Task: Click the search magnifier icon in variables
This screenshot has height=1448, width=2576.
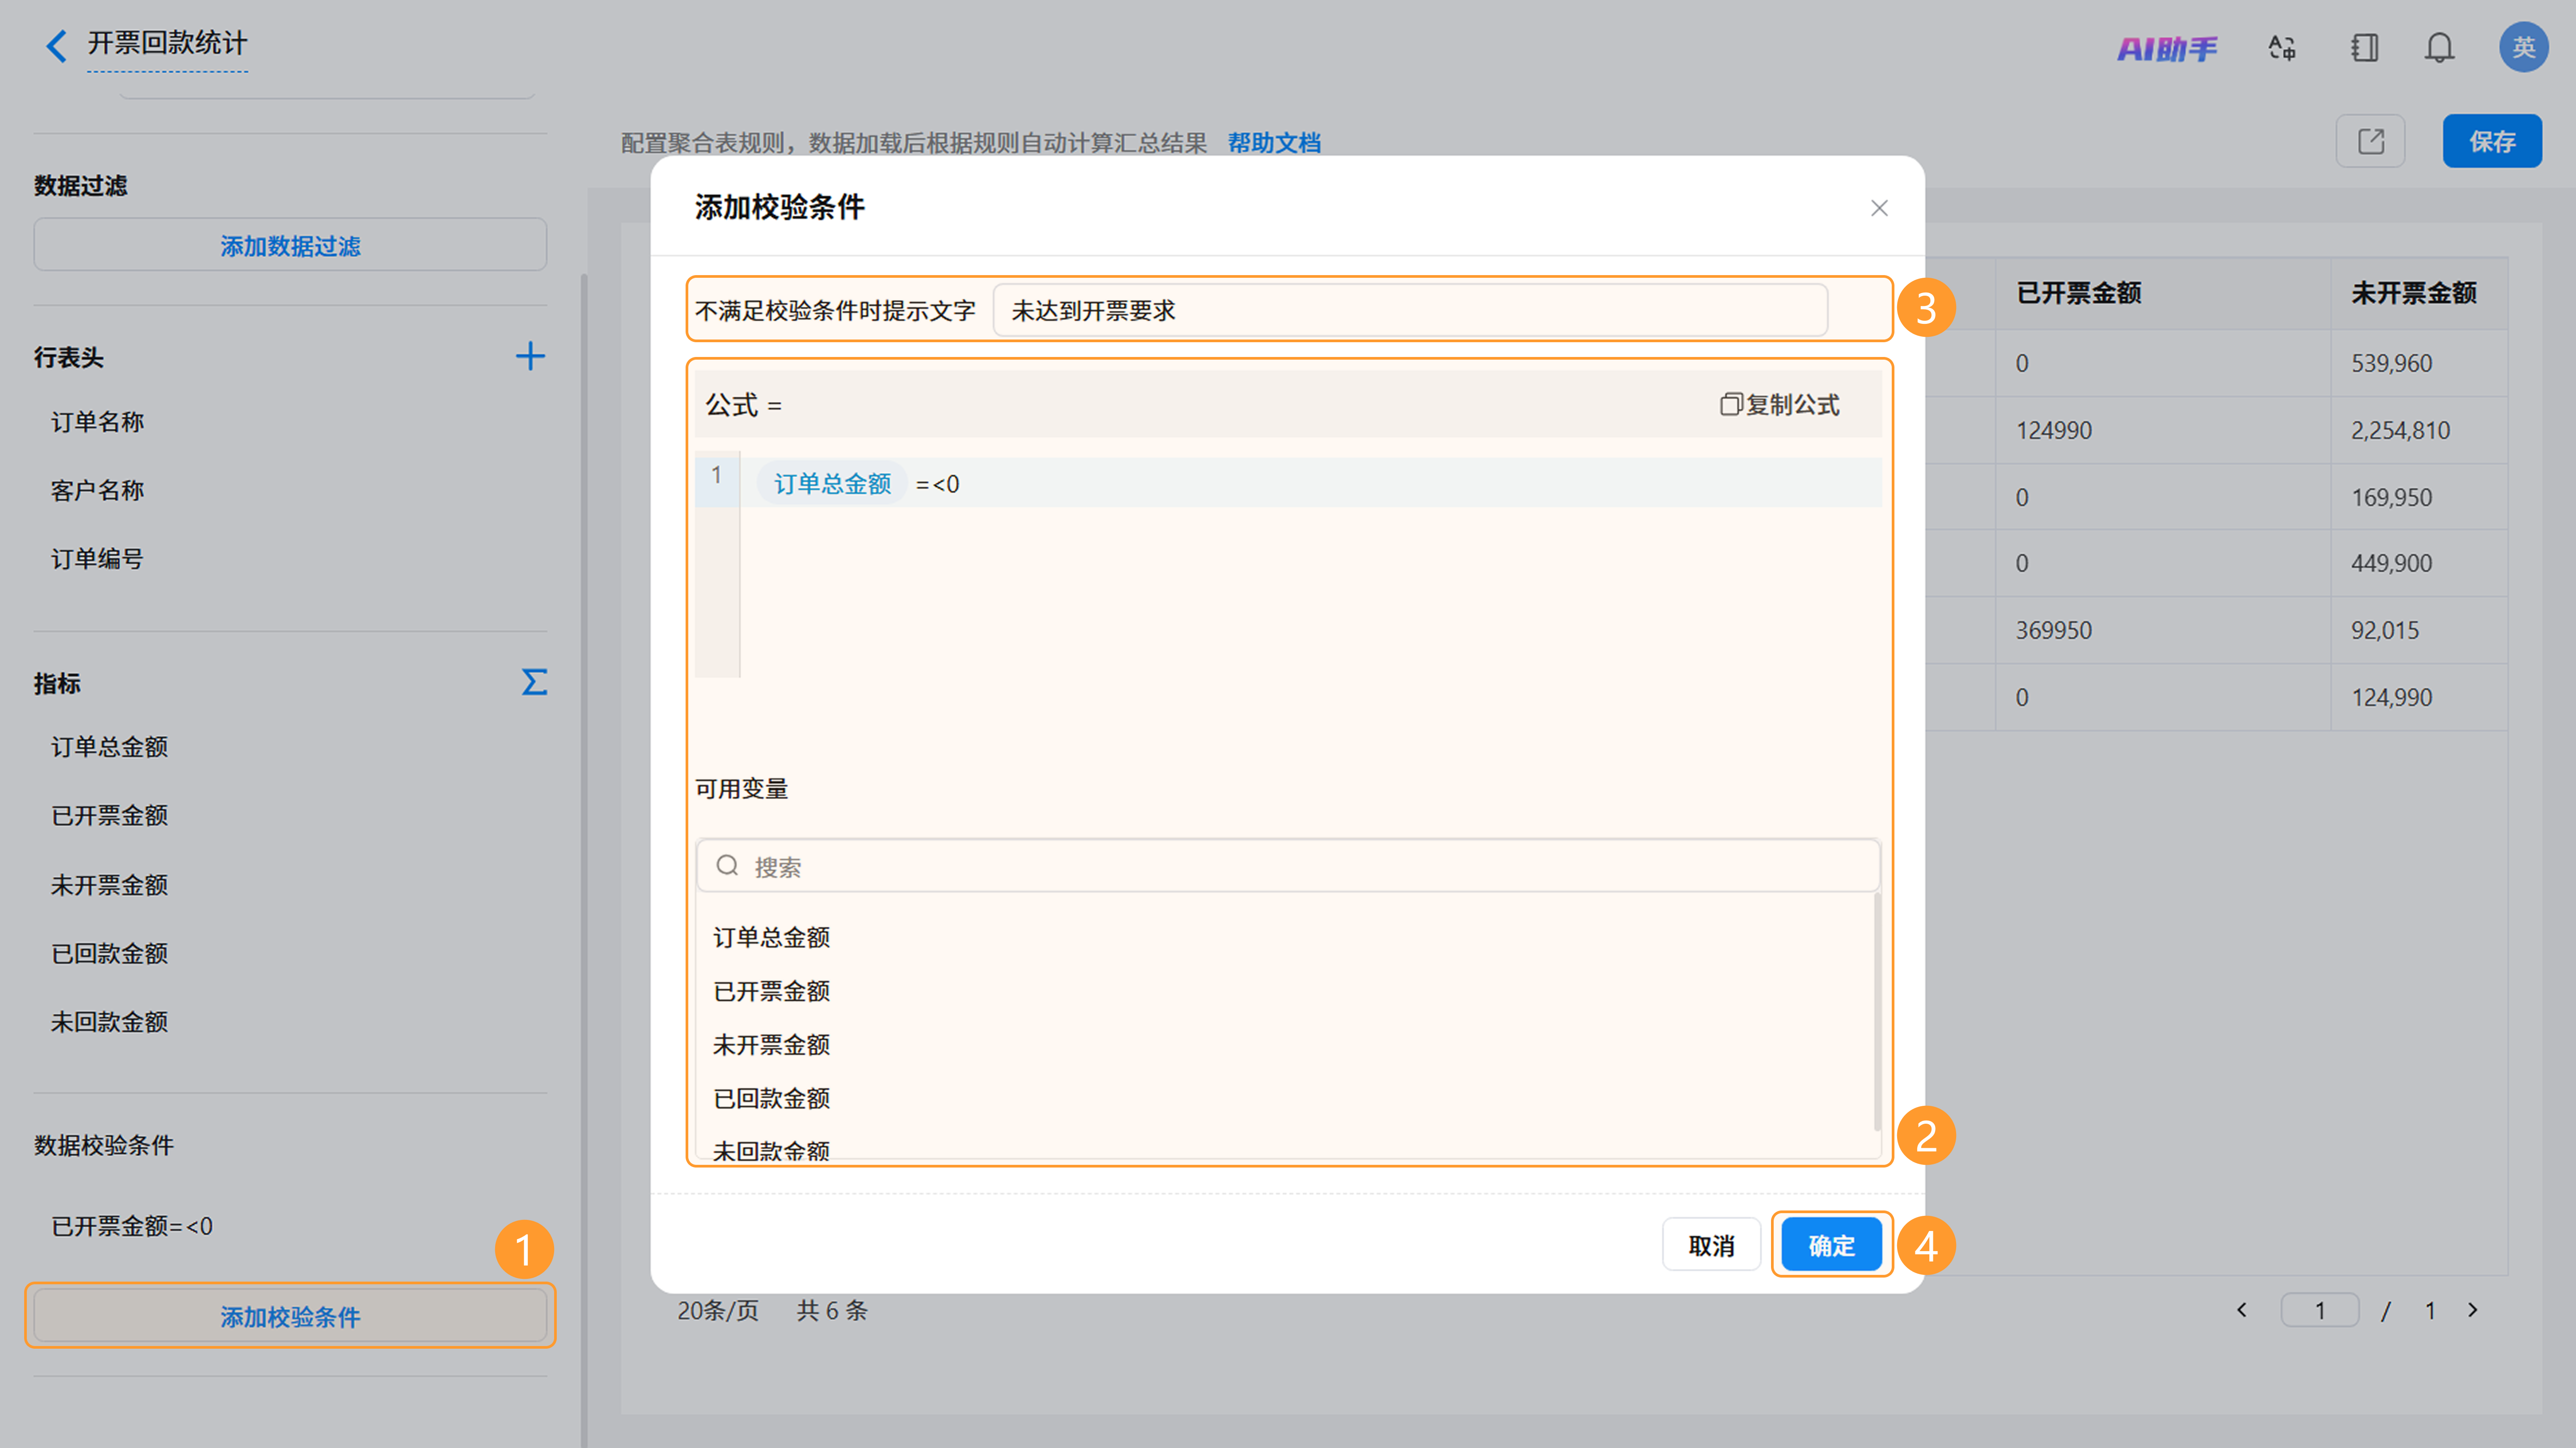Action: click(x=728, y=866)
